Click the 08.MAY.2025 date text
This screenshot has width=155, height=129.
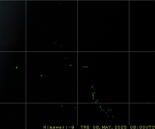(110, 127)
